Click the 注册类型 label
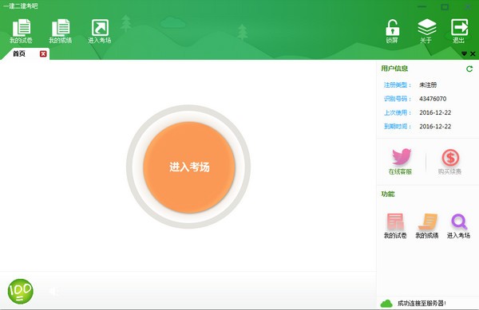Image resolution: width=479 pixels, height=310 pixels. 397,84
